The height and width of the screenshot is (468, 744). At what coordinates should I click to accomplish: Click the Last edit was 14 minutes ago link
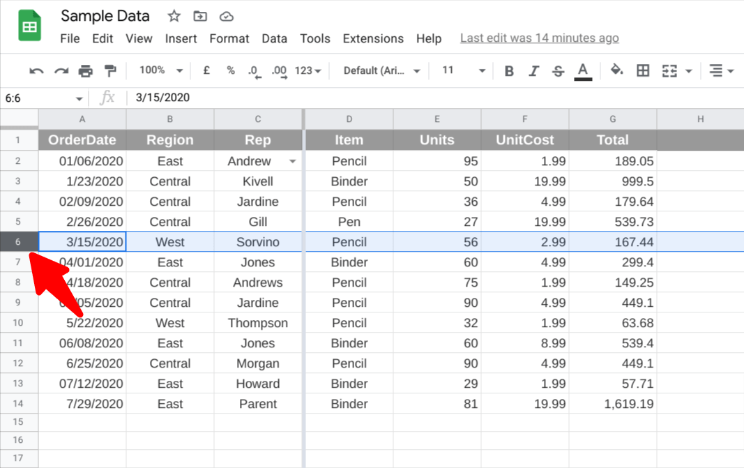[539, 38]
